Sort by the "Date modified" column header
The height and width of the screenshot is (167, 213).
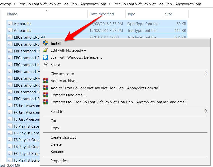pyautogui.click(x=102, y=14)
